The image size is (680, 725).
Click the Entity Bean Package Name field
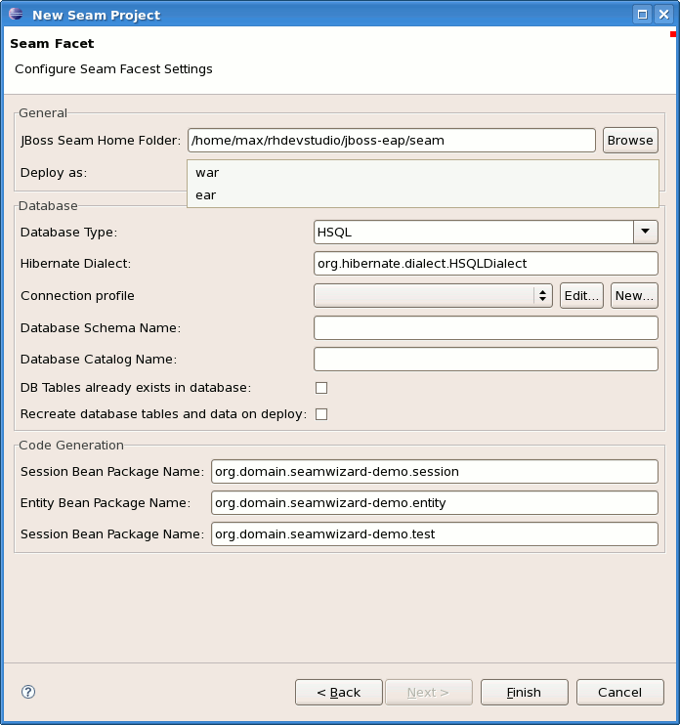(x=435, y=502)
